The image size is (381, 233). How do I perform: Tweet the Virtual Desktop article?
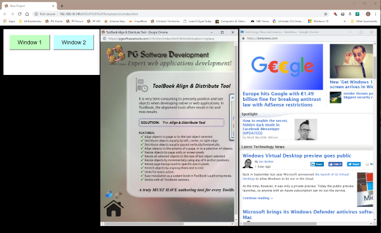[x=354, y=164]
